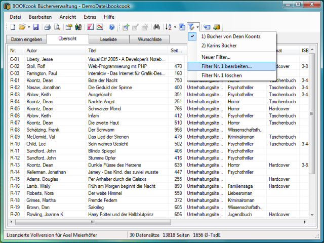
Task: Expand the open folder dropdown arrow
Action: [x=29, y=27]
